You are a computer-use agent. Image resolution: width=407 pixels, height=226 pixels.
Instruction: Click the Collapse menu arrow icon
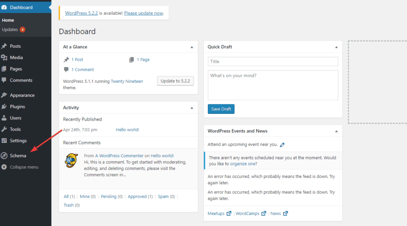[4, 167]
